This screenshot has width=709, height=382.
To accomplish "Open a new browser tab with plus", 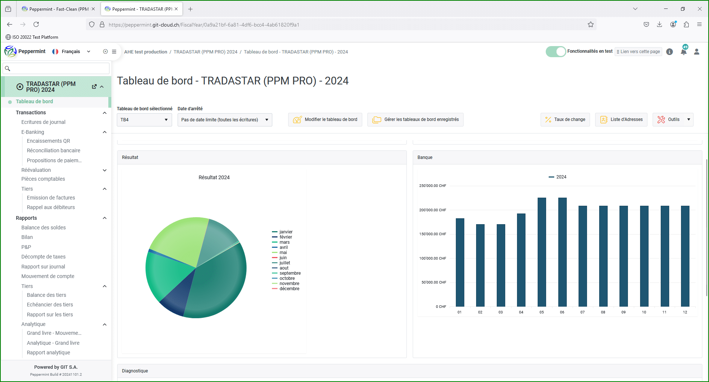I will 191,9.
